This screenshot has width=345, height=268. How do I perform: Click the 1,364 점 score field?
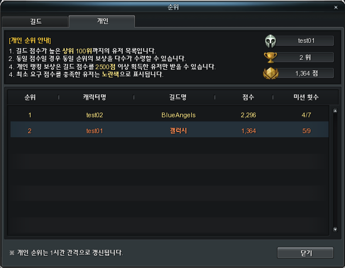[x=305, y=73]
